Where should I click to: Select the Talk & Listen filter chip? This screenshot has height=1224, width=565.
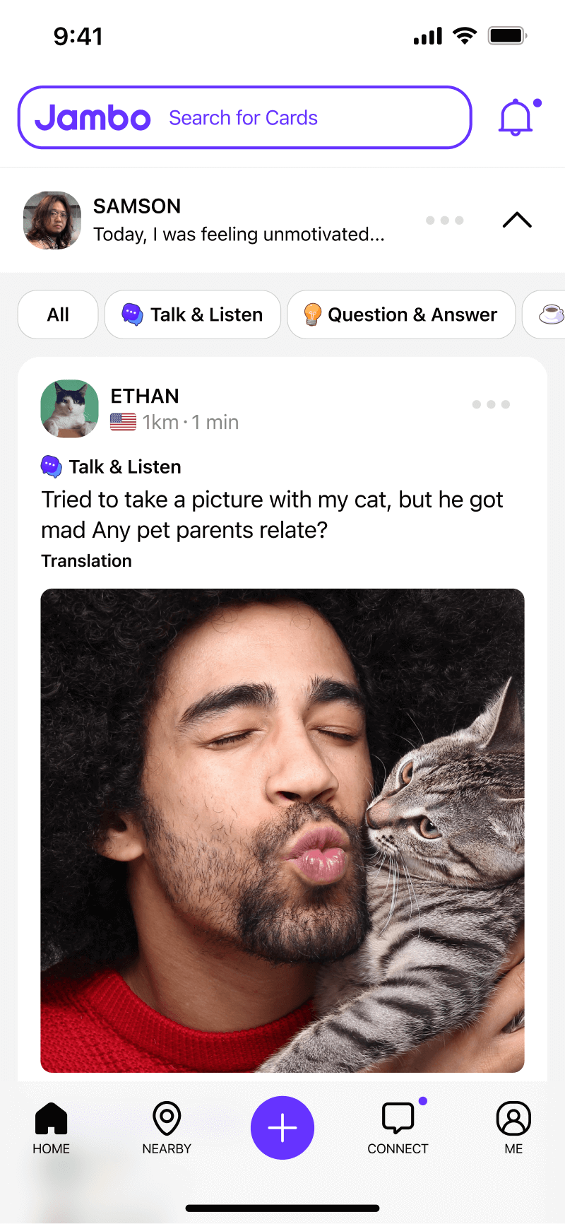(193, 314)
